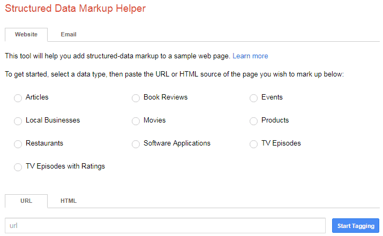Open the Website tab
Viewport: 383px width, 236px height.
pyautogui.click(x=26, y=34)
